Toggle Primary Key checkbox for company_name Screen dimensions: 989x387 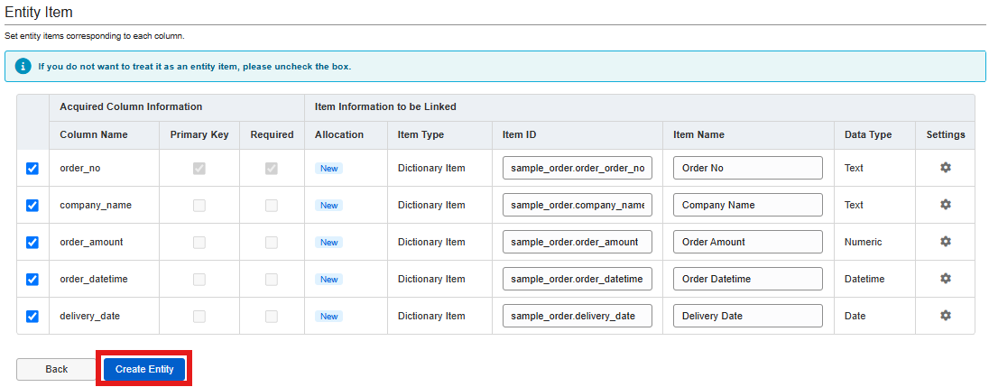click(199, 206)
